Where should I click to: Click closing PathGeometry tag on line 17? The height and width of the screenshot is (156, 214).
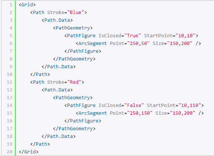click(74, 129)
